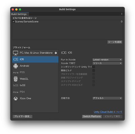This screenshot has width=135, height=134.
Task: Click the Build Settings window title
Action: click(x=67, y=9)
